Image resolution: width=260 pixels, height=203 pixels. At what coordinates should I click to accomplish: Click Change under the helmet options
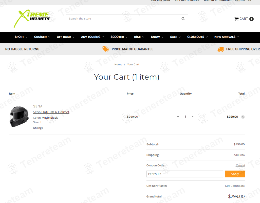[x=38, y=128]
